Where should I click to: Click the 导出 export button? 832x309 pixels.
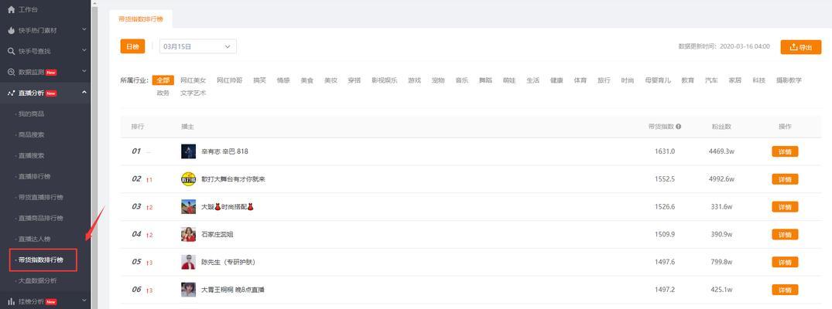[801, 47]
